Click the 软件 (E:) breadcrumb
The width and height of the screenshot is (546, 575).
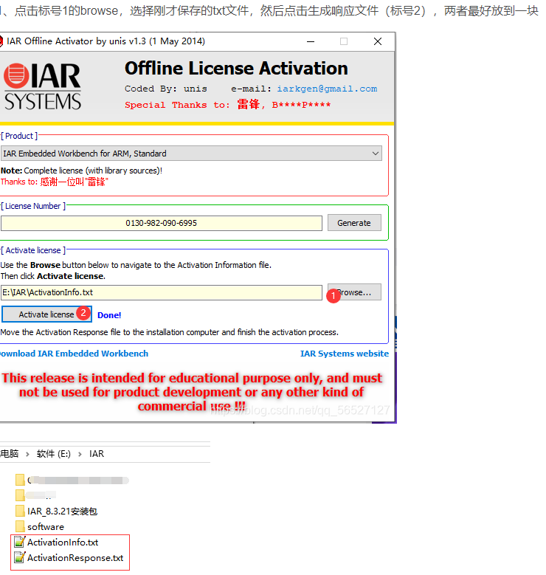pos(54,454)
